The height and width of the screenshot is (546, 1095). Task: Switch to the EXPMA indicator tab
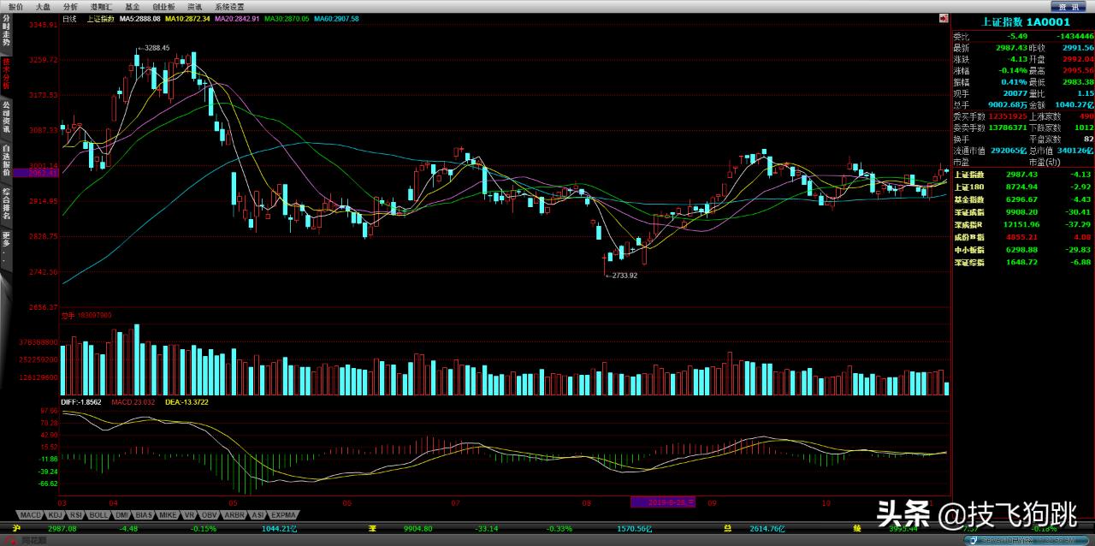coord(284,515)
